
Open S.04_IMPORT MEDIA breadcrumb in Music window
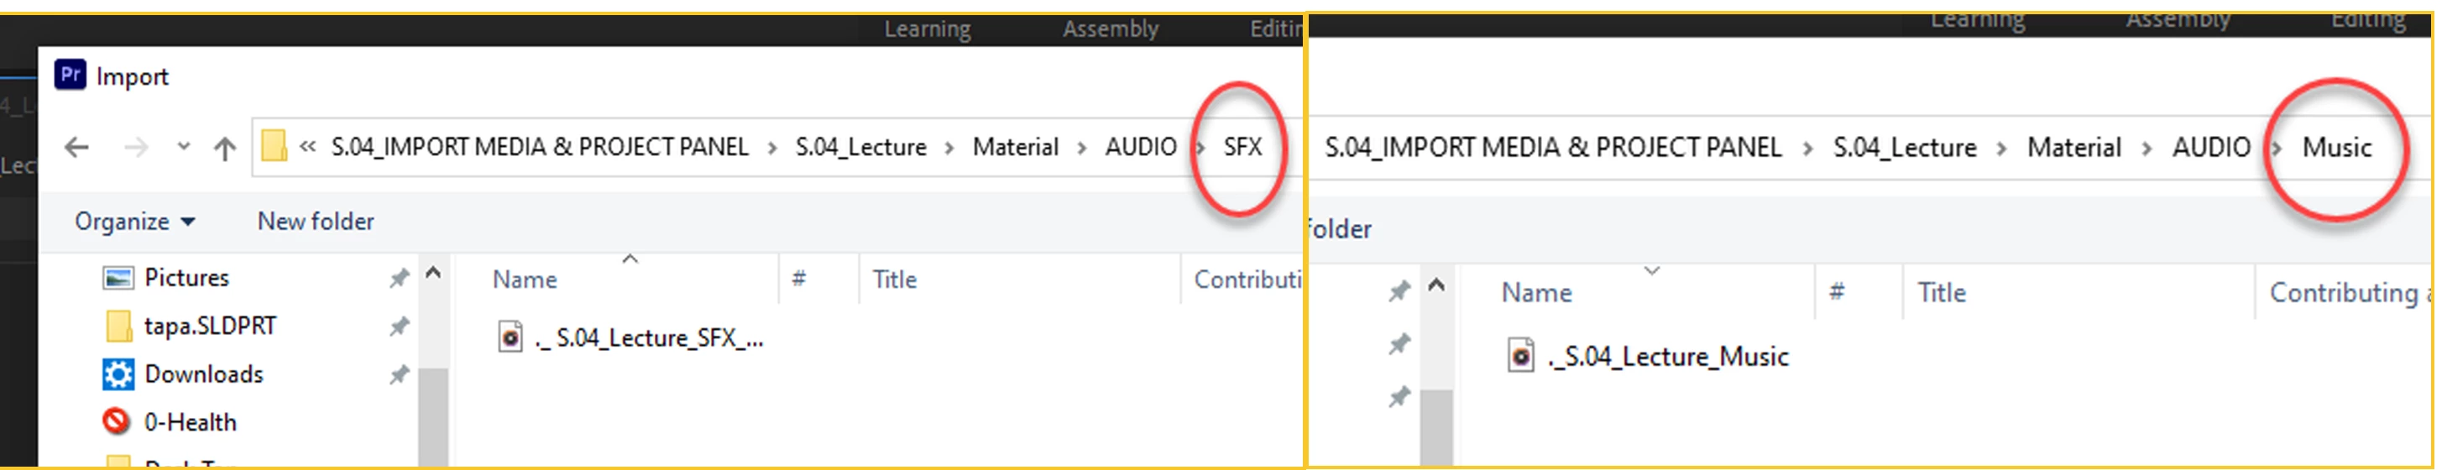1553,147
